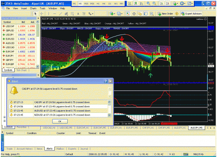Image resolution: width=217 pixels, height=157 pixels.
Task: Click Condition column header in Alerts
Action: 32,133
